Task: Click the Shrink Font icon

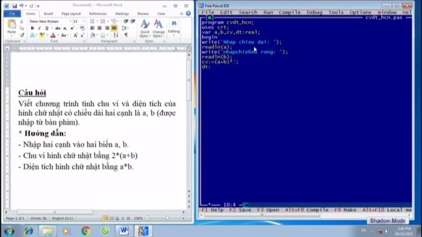Action: point(82,35)
